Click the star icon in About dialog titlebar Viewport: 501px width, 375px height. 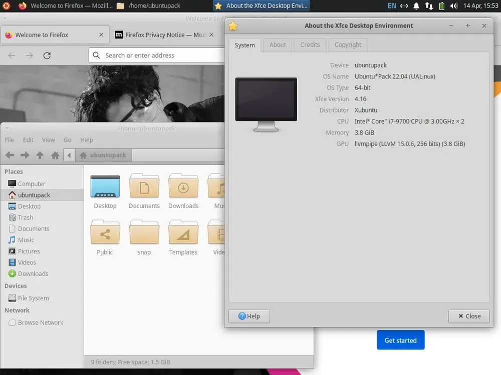(x=233, y=26)
